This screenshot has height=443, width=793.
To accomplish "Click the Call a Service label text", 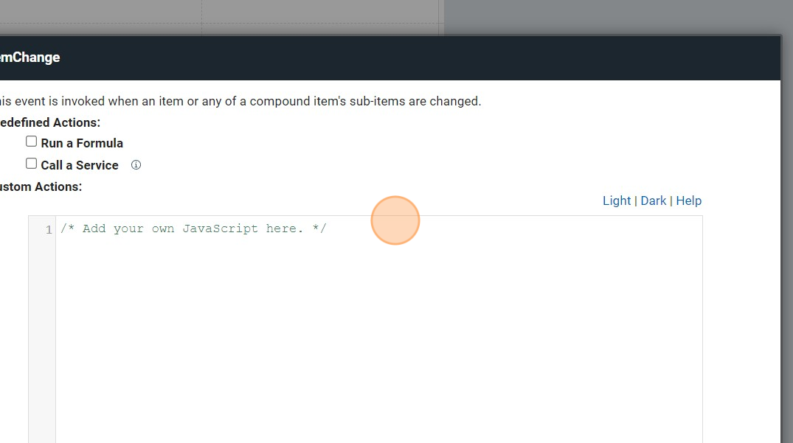I will pyautogui.click(x=80, y=165).
